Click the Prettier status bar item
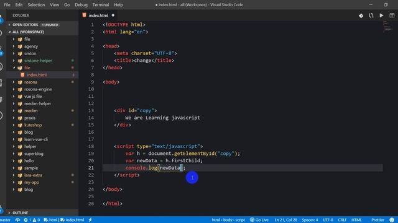 (377, 220)
